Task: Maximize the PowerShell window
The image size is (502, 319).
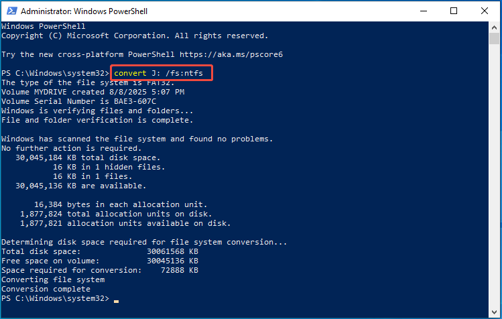Action: coord(454,11)
